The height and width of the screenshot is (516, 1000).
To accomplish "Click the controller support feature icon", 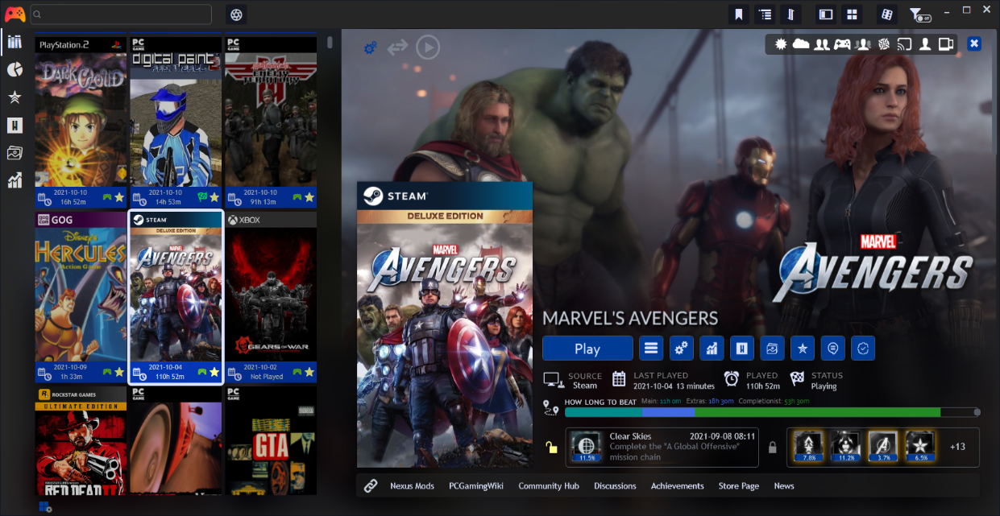I will point(842,44).
